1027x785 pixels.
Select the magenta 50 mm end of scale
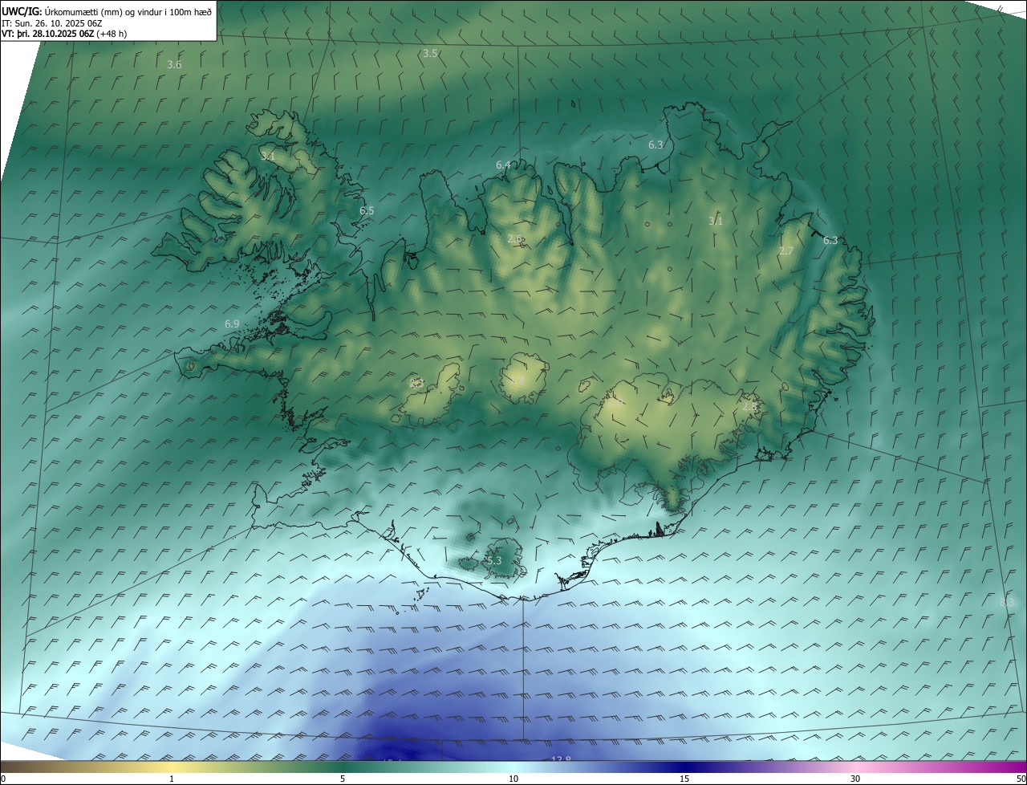click(1021, 768)
